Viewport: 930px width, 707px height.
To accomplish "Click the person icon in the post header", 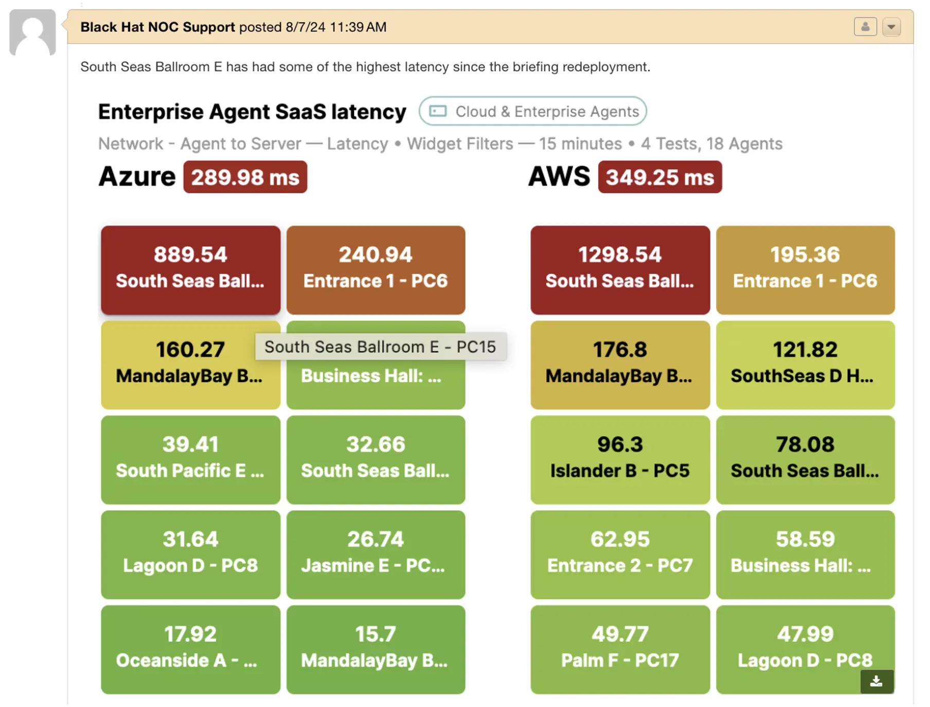I will click(x=866, y=27).
